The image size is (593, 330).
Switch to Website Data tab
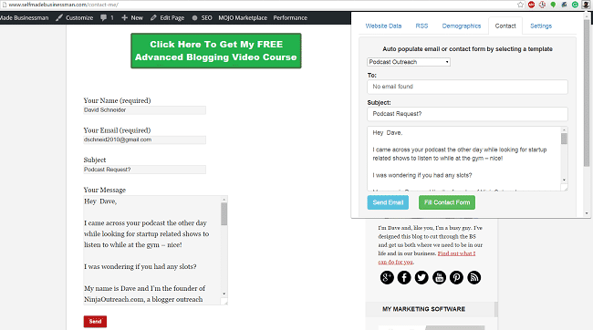pos(383,26)
